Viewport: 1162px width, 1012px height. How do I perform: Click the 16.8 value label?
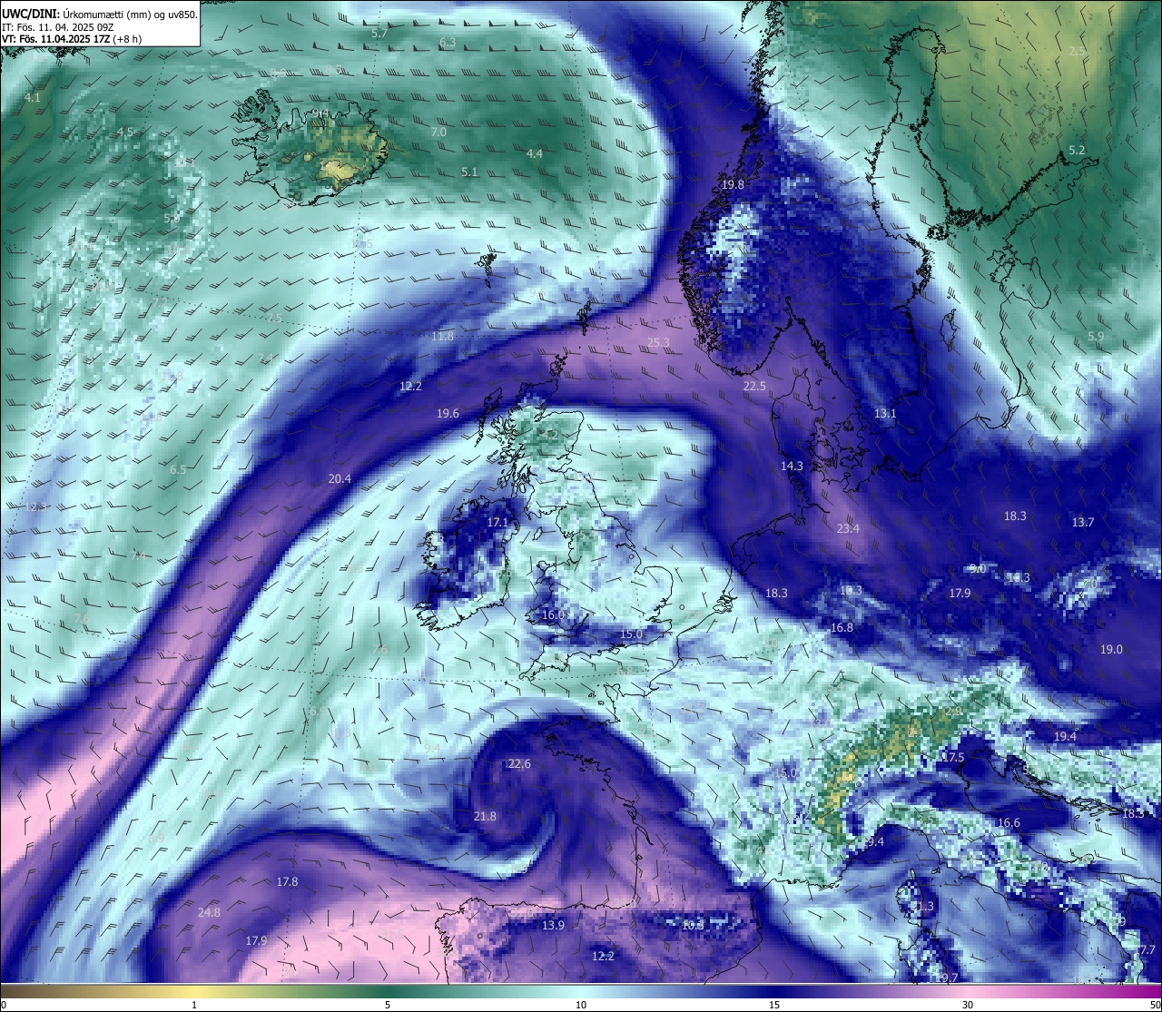click(x=842, y=627)
